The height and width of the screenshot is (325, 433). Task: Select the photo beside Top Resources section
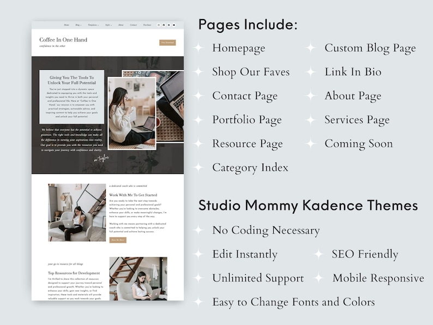pos(139,279)
